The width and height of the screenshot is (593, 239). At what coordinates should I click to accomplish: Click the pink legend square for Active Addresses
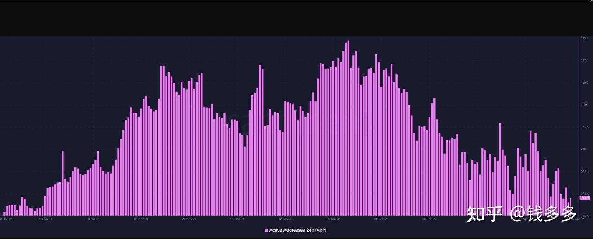[266, 230]
